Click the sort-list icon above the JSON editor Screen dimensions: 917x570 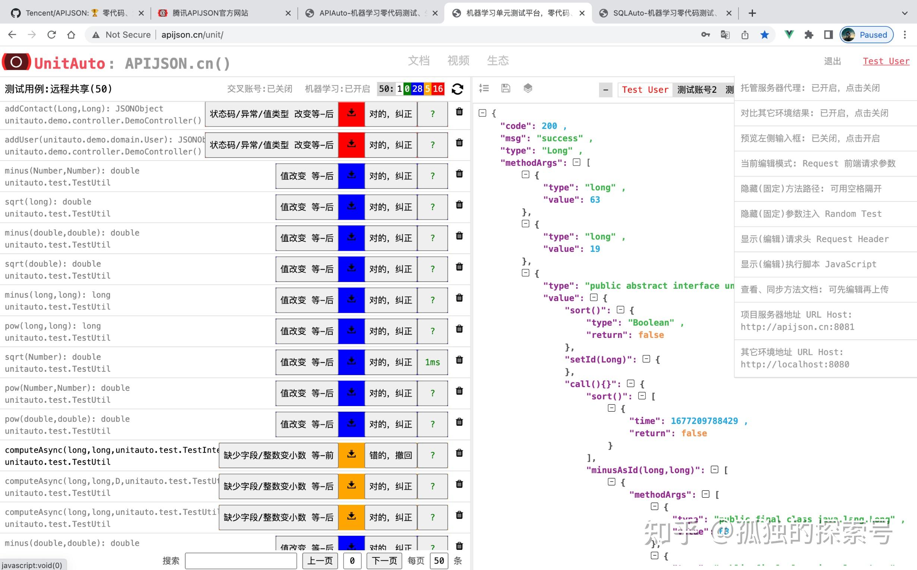coord(484,88)
